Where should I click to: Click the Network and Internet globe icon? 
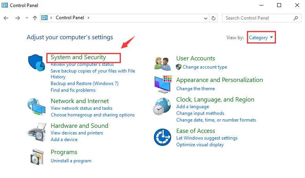(37, 106)
